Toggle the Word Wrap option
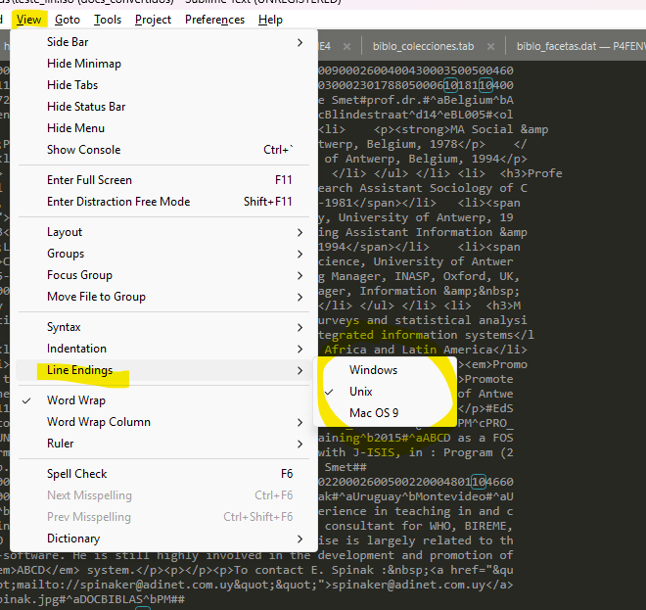This screenshot has width=646, height=610. [x=76, y=400]
